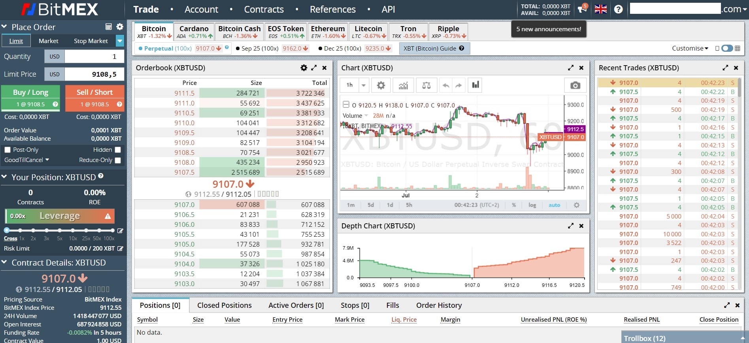Collapse the Contract Details section

(x=4, y=262)
